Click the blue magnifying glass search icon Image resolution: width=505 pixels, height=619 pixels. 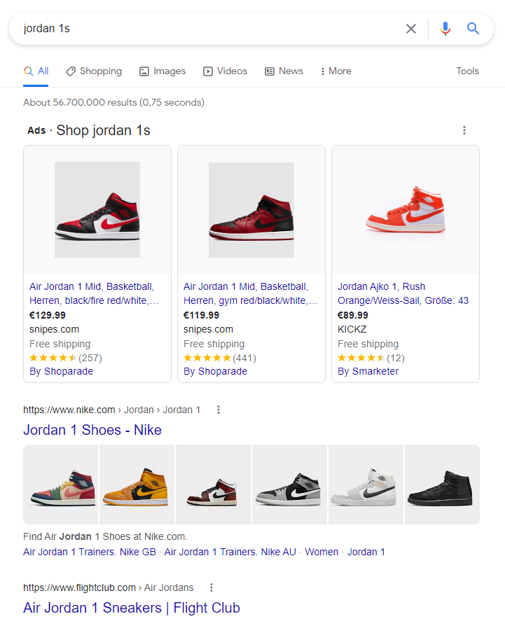[473, 29]
